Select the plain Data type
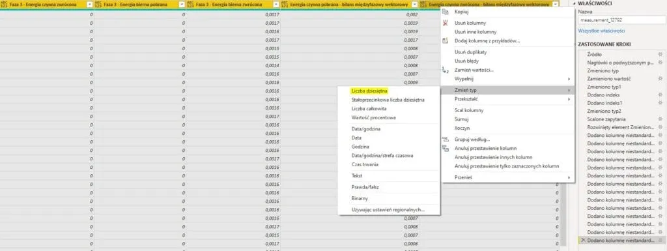 pos(356,138)
